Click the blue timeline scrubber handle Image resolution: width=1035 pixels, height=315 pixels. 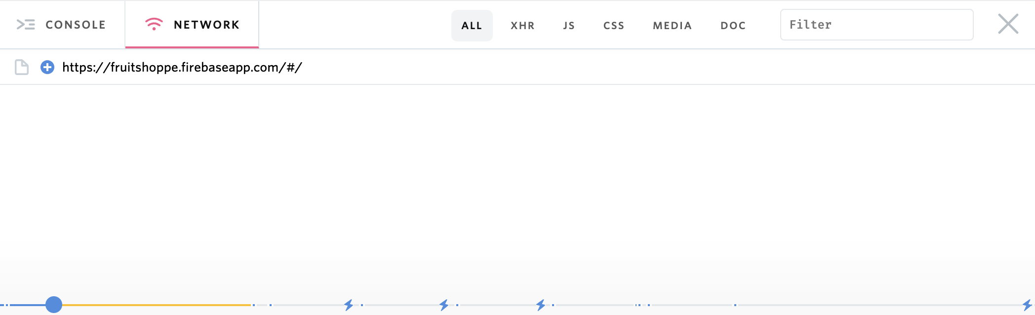coord(54,305)
